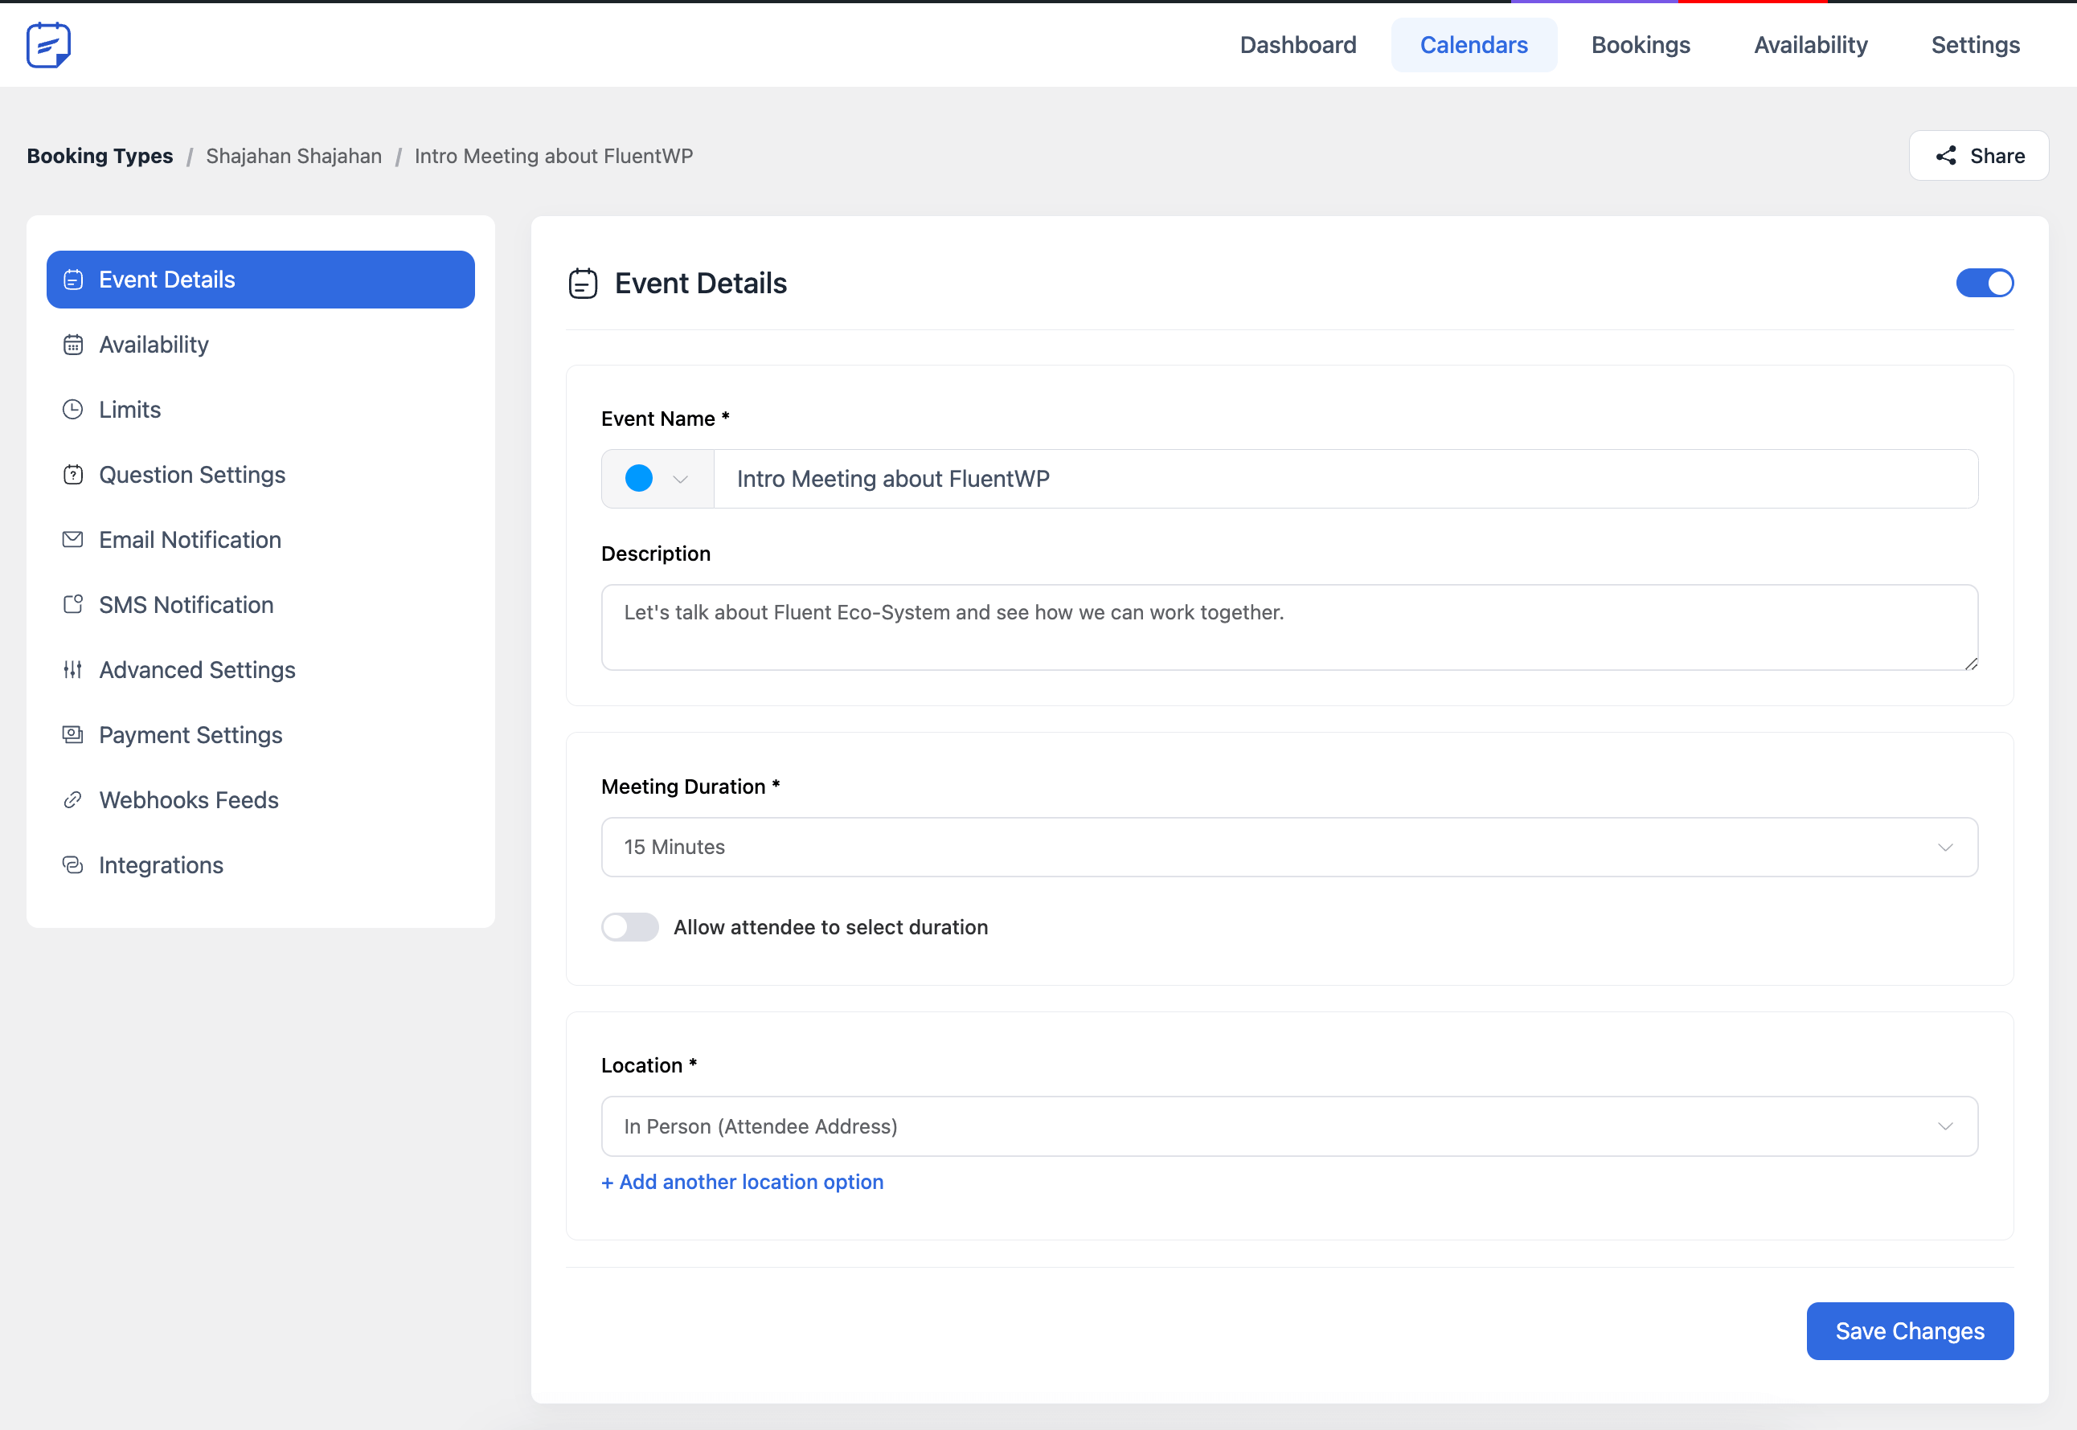This screenshot has height=1430, width=2077.
Task: Click Add another location option link
Action: tap(742, 1182)
